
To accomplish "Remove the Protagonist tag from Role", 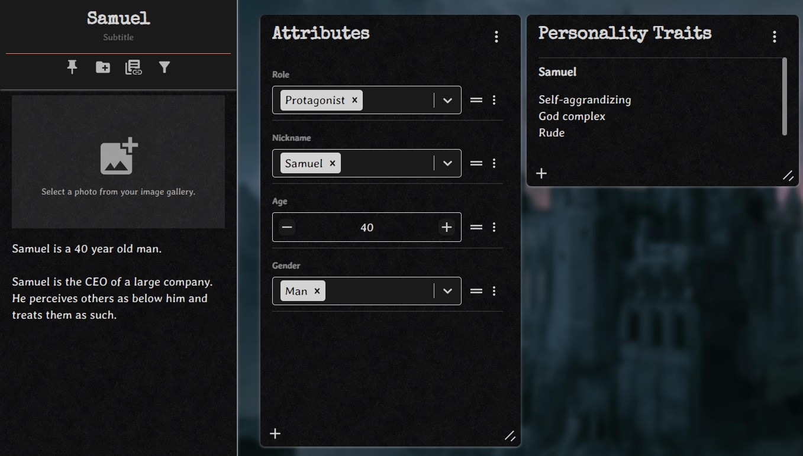I will coord(354,100).
